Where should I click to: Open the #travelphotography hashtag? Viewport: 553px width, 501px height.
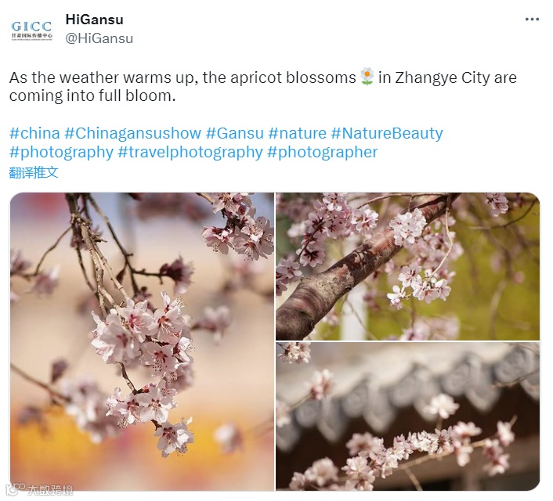pos(190,153)
